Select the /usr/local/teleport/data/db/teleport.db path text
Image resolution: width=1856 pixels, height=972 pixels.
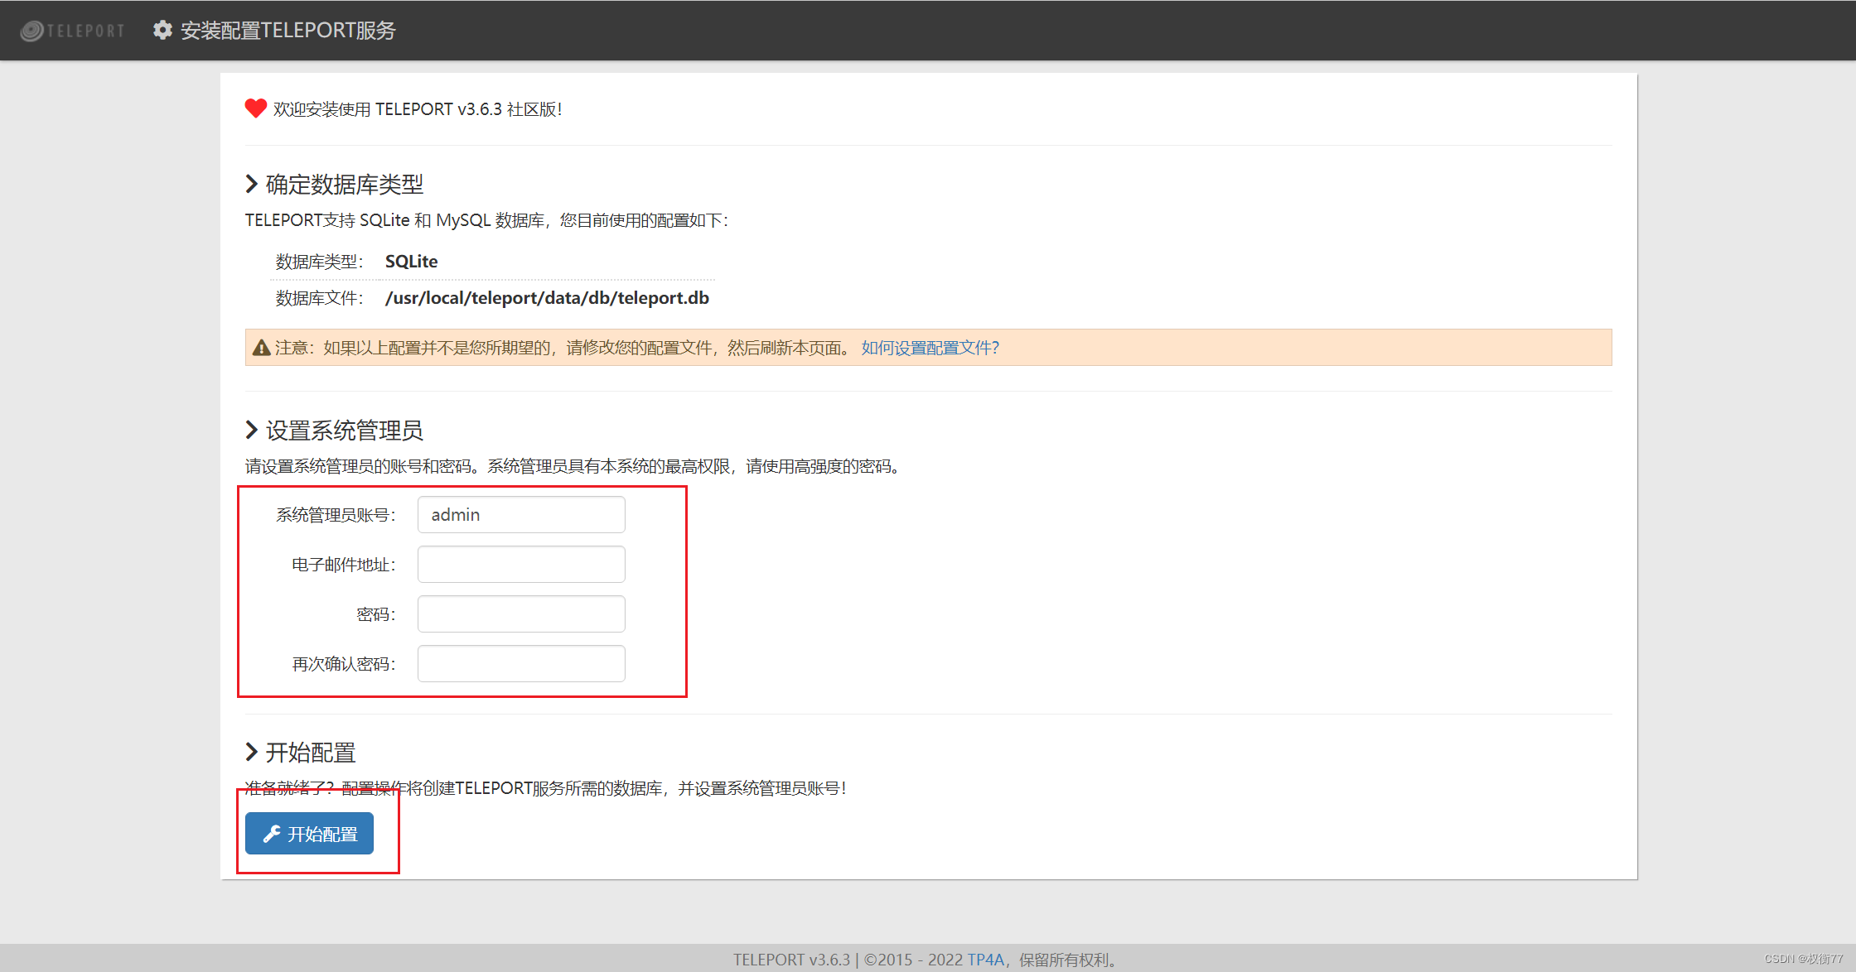[x=547, y=298]
